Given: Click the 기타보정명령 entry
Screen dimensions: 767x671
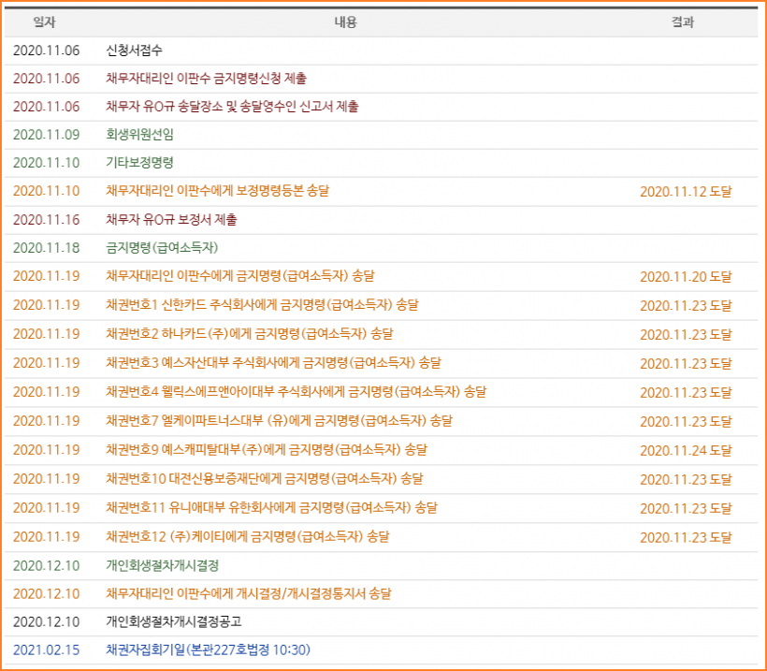Looking at the screenshot, I should (x=140, y=163).
